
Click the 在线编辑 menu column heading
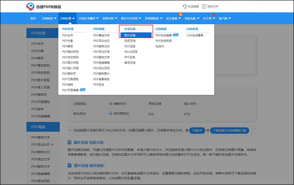click(x=161, y=29)
